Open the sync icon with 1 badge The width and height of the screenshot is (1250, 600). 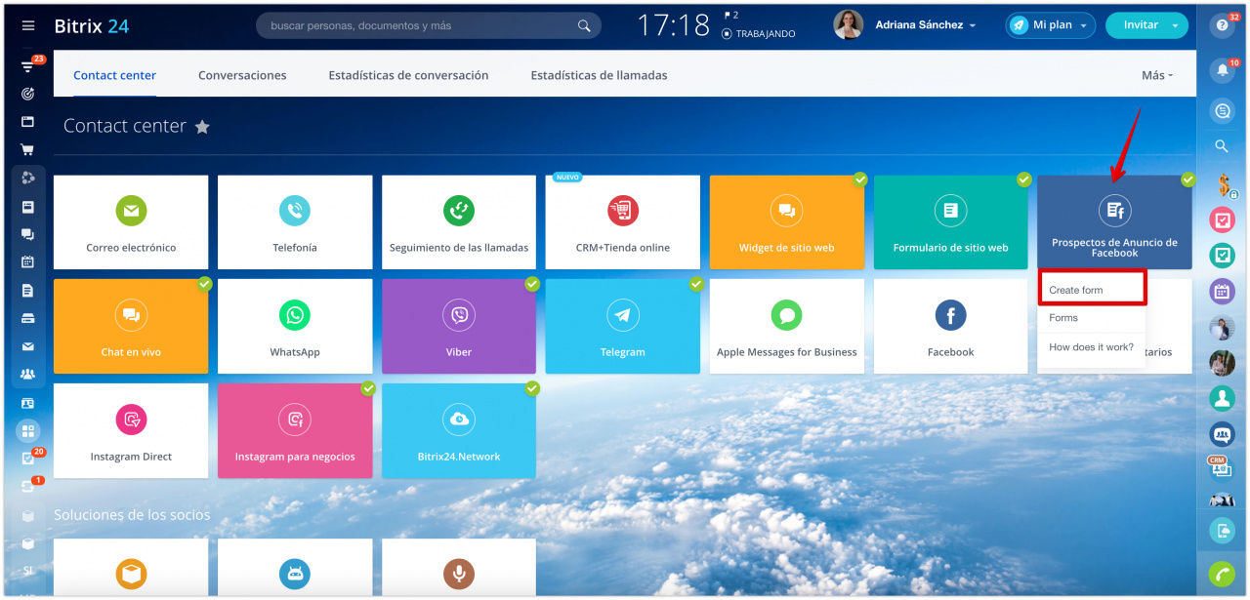pyautogui.click(x=27, y=487)
